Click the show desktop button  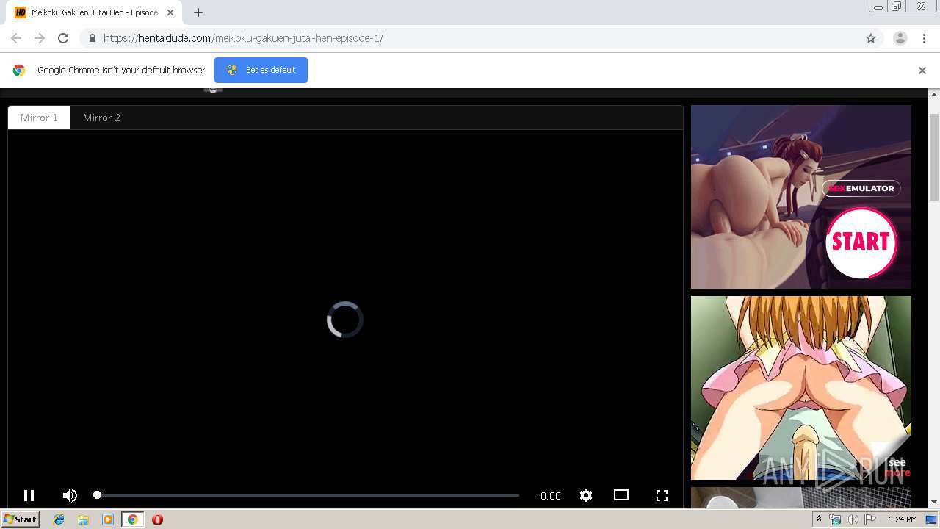click(932, 519)
